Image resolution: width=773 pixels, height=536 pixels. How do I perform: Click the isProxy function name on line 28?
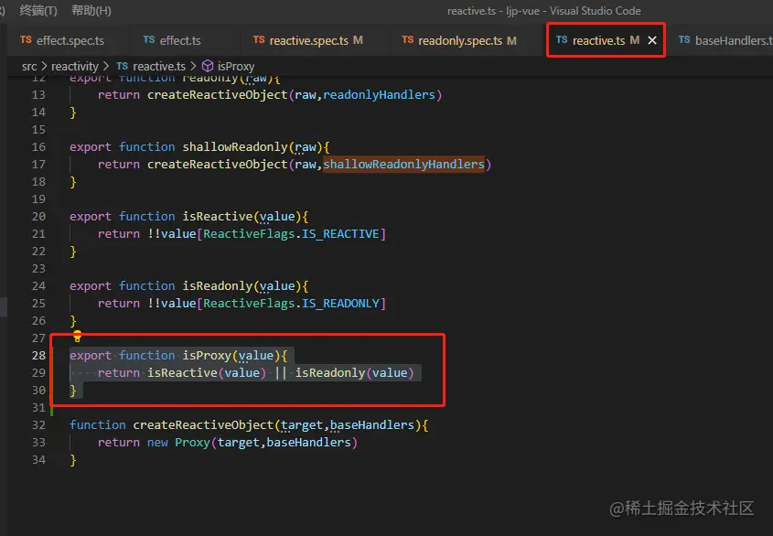(207, 356)
